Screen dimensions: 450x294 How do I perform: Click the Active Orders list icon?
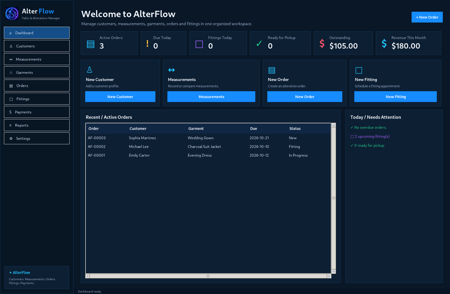[x=91, y=44]
